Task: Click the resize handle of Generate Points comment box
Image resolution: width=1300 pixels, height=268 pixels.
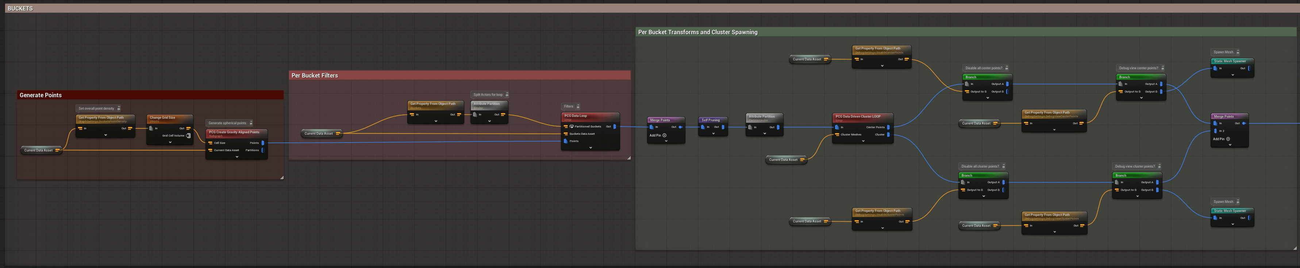Action: click(282, 177)
